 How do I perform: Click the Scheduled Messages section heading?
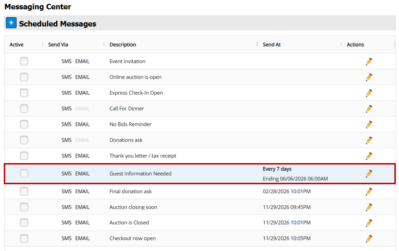(57, 24)
